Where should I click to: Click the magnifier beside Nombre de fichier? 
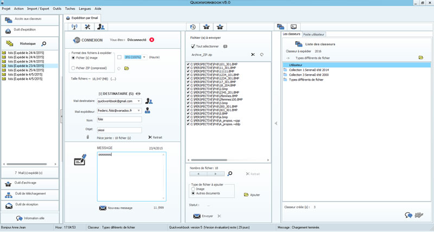(x=230, y=174)
